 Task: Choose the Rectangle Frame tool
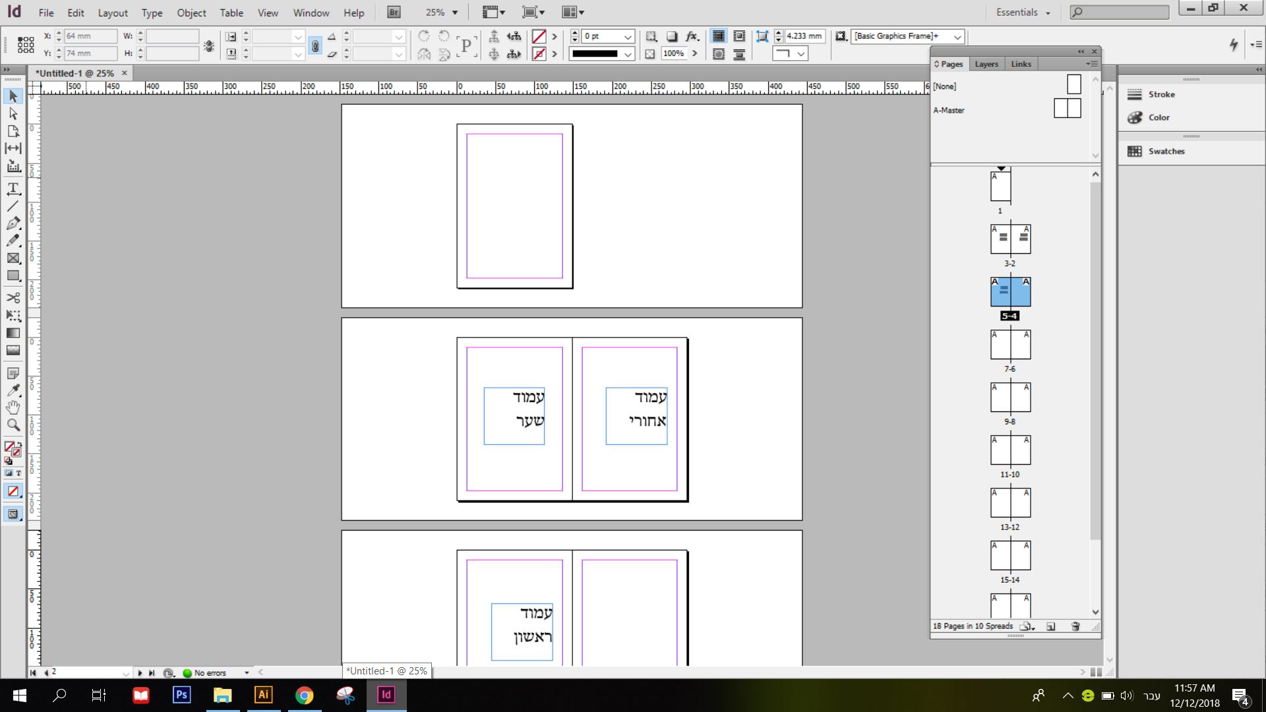click(x=13, y=258)
